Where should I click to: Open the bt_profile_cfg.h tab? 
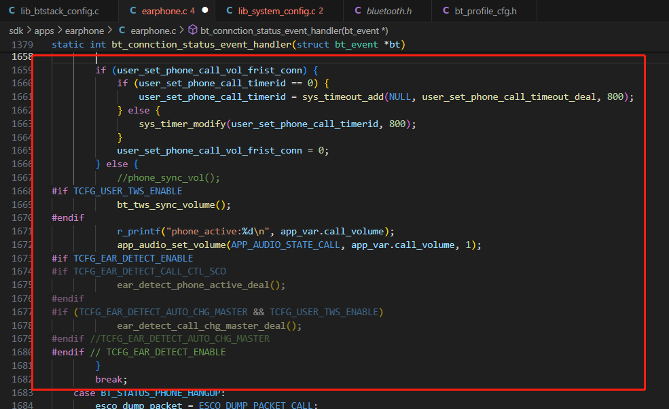(x=484, y=11)
